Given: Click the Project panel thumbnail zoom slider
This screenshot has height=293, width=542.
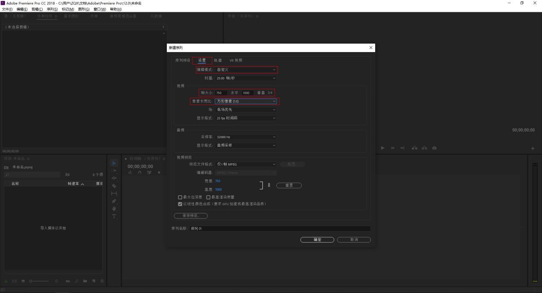Looking at the screenshot, I should [39, 281].
